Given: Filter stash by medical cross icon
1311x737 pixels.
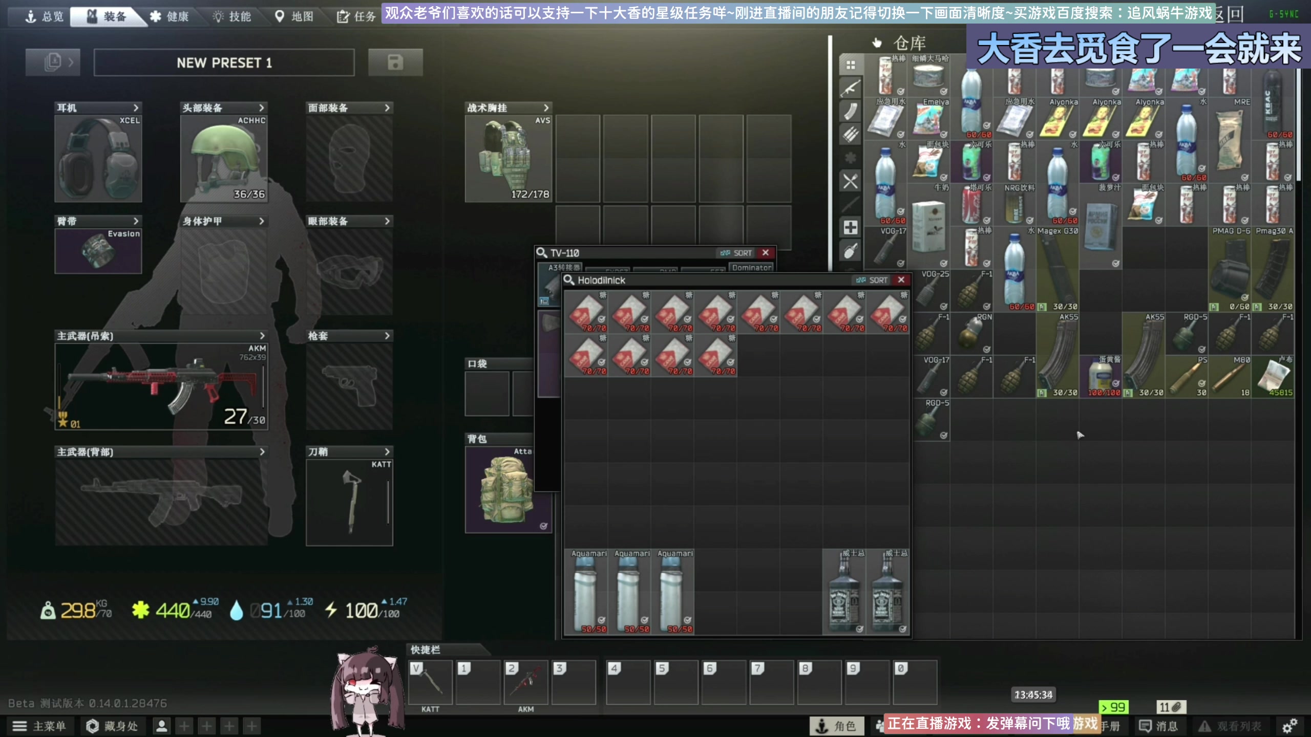Looking at the screenshot, I should pyautogui.click(x=851, y=228).
